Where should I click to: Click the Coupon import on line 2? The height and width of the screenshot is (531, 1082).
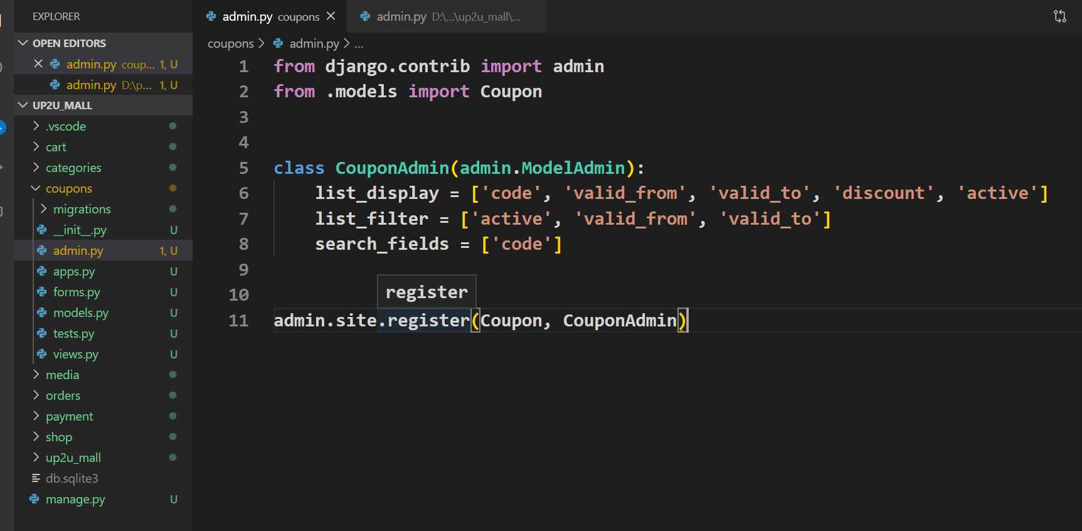511,92
